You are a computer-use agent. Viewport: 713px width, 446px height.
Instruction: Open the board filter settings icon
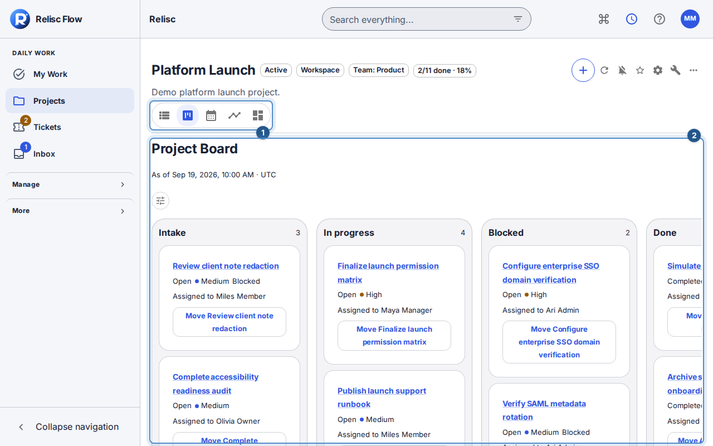tap(160, 201)
